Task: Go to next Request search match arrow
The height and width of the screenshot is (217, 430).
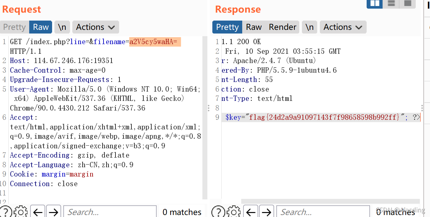Action: click(53, 212)
